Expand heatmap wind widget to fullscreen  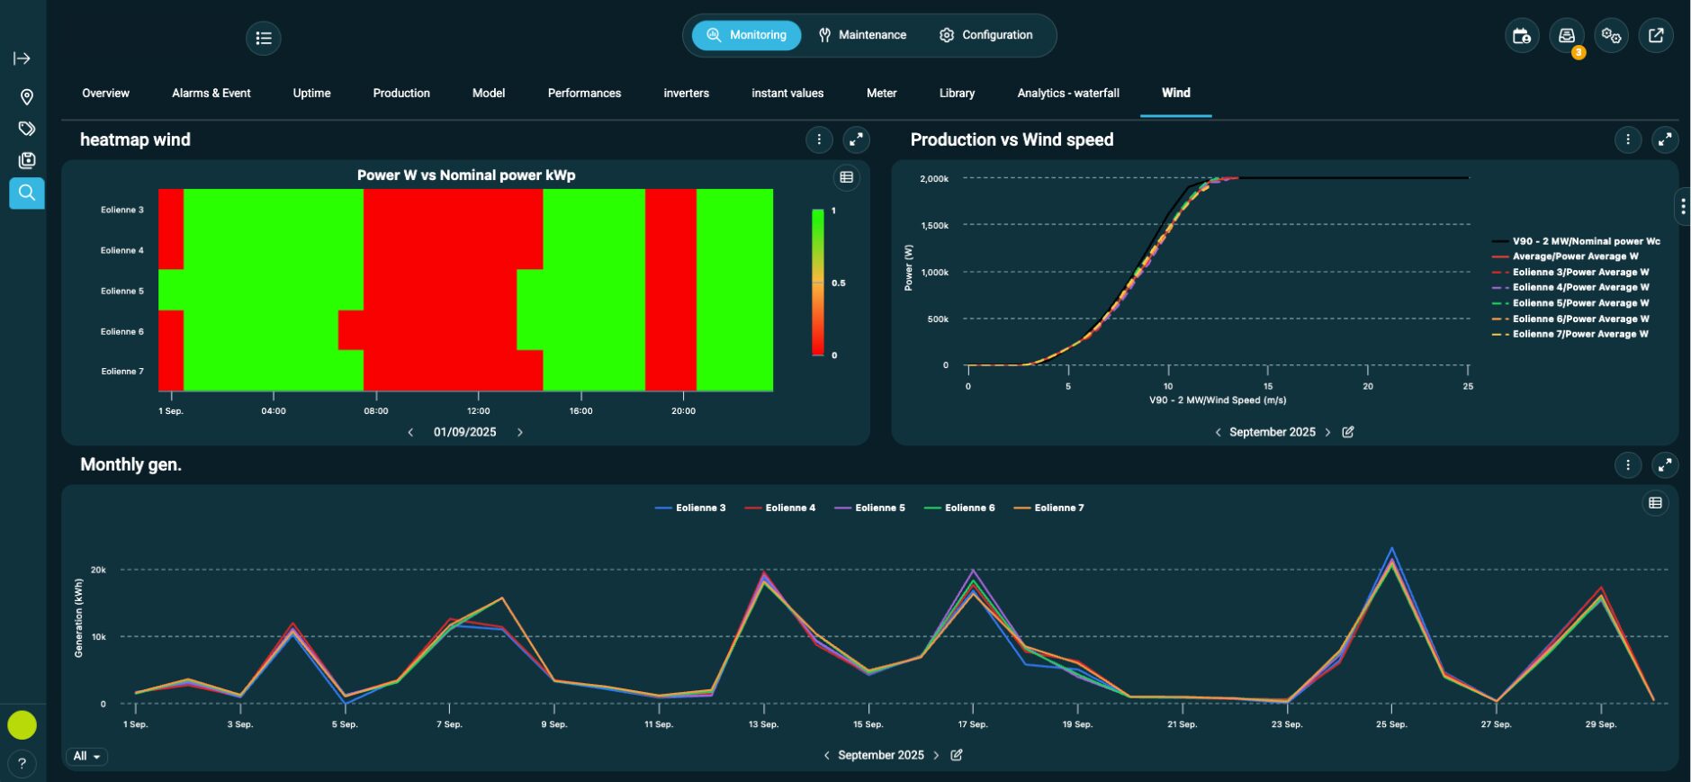[856, 139]
